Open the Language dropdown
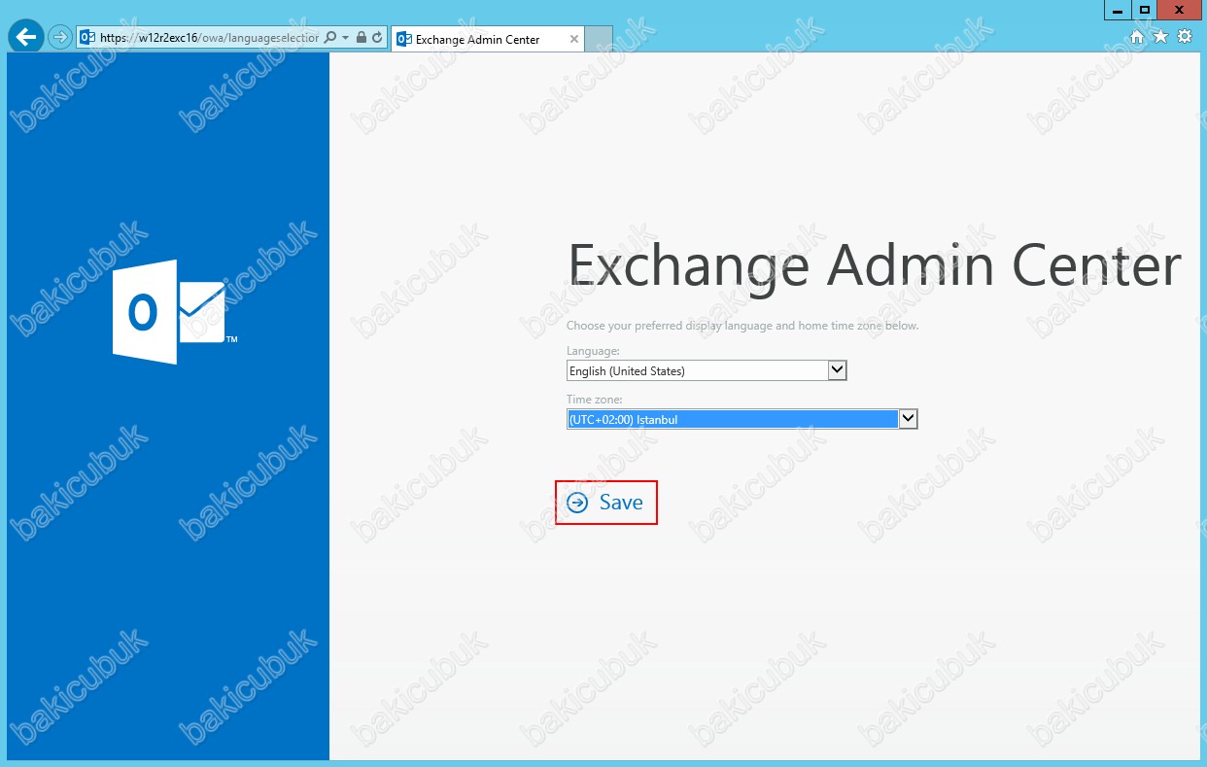The height and width of the screenshot is (767, 1207). (x=707, y=370)
